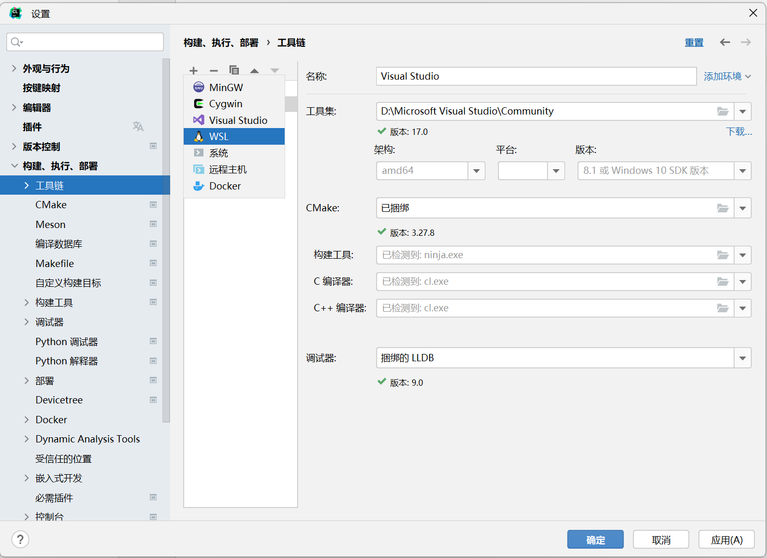This screenshot has width=767, height=558.
Task: Open the 构建工具 dropdown arrow
Action: pos(743,255)
